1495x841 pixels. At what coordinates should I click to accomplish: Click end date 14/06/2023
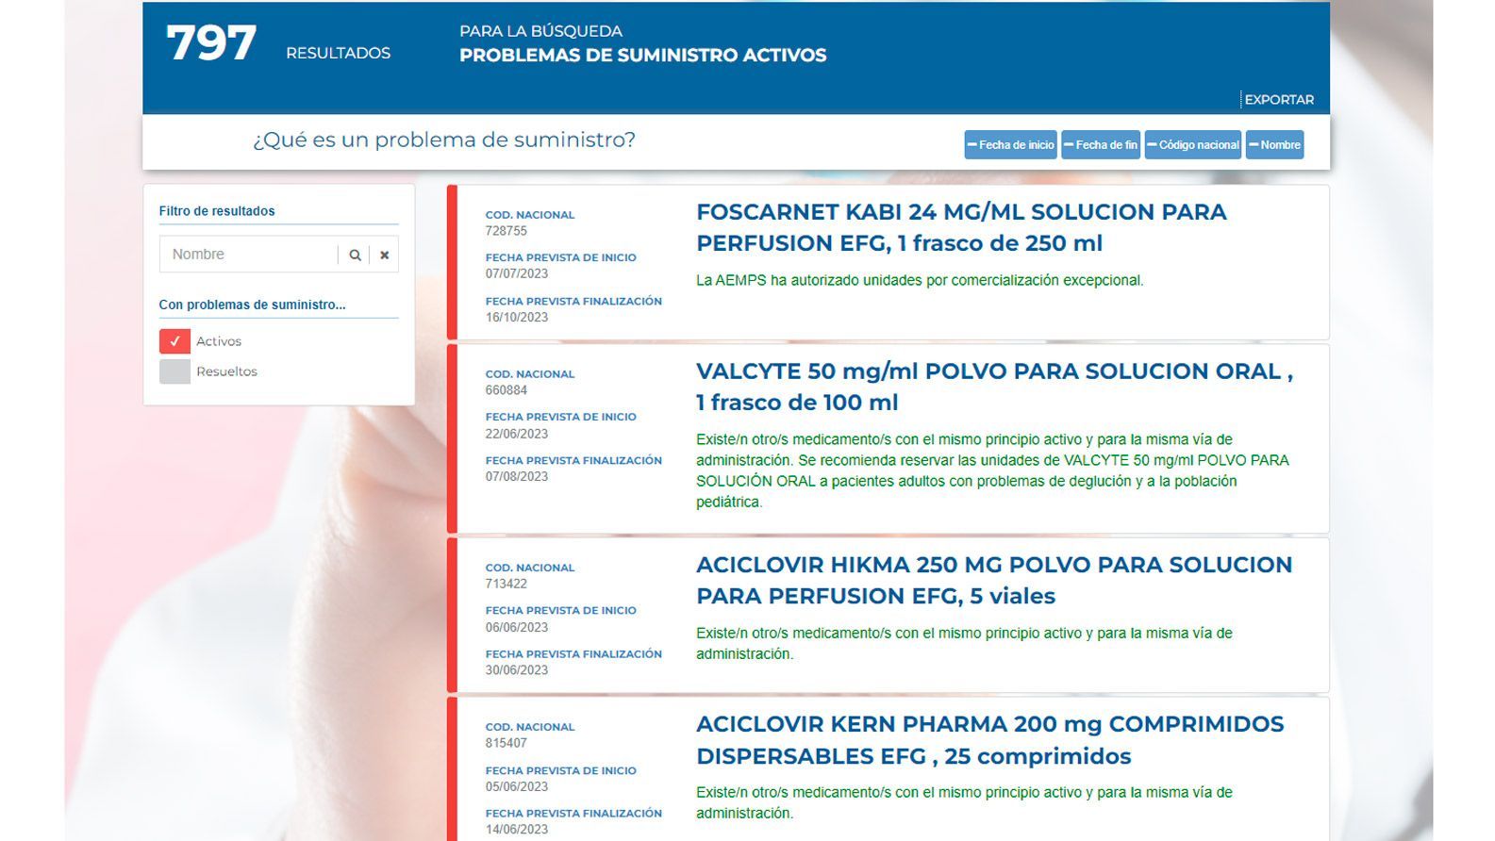tap(517, 830)
